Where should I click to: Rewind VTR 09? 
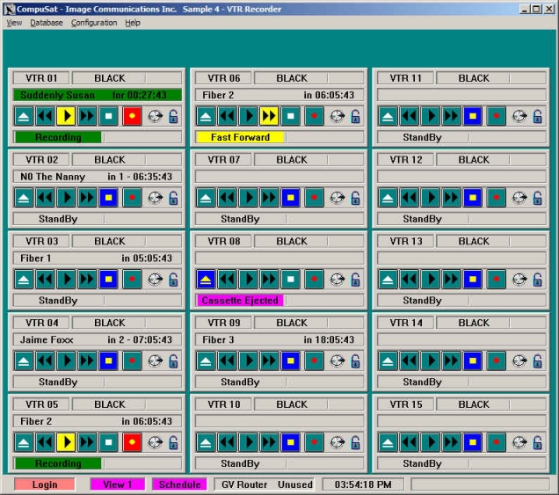[x=227, y=360]
